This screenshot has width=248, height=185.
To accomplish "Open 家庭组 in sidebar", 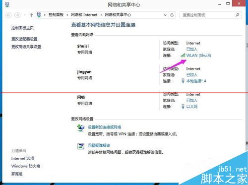I will tap(17, 174).
